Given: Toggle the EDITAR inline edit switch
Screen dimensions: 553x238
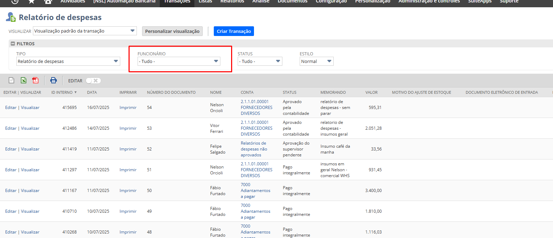Looking at the screenshot, I should click(93, 81).
